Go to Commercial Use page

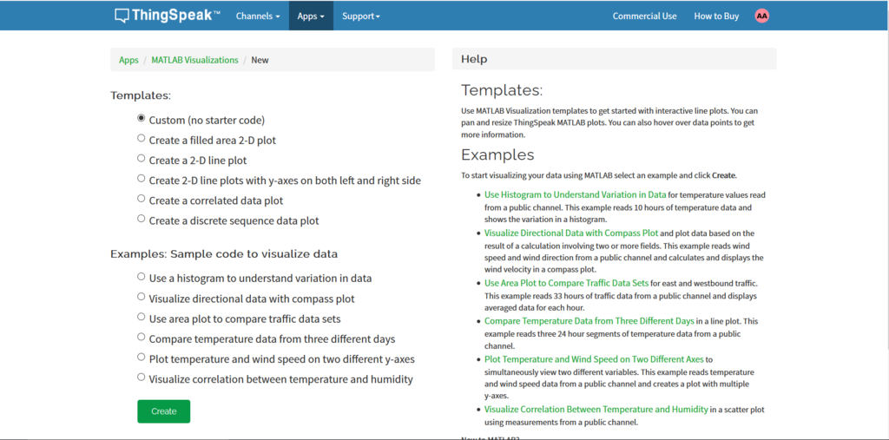[644, 16]
